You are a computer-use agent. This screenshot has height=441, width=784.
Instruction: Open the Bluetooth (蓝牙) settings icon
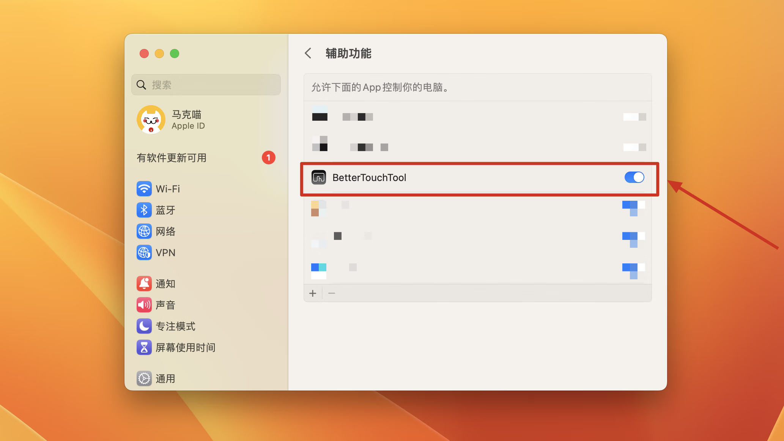(x=144, y=210)
